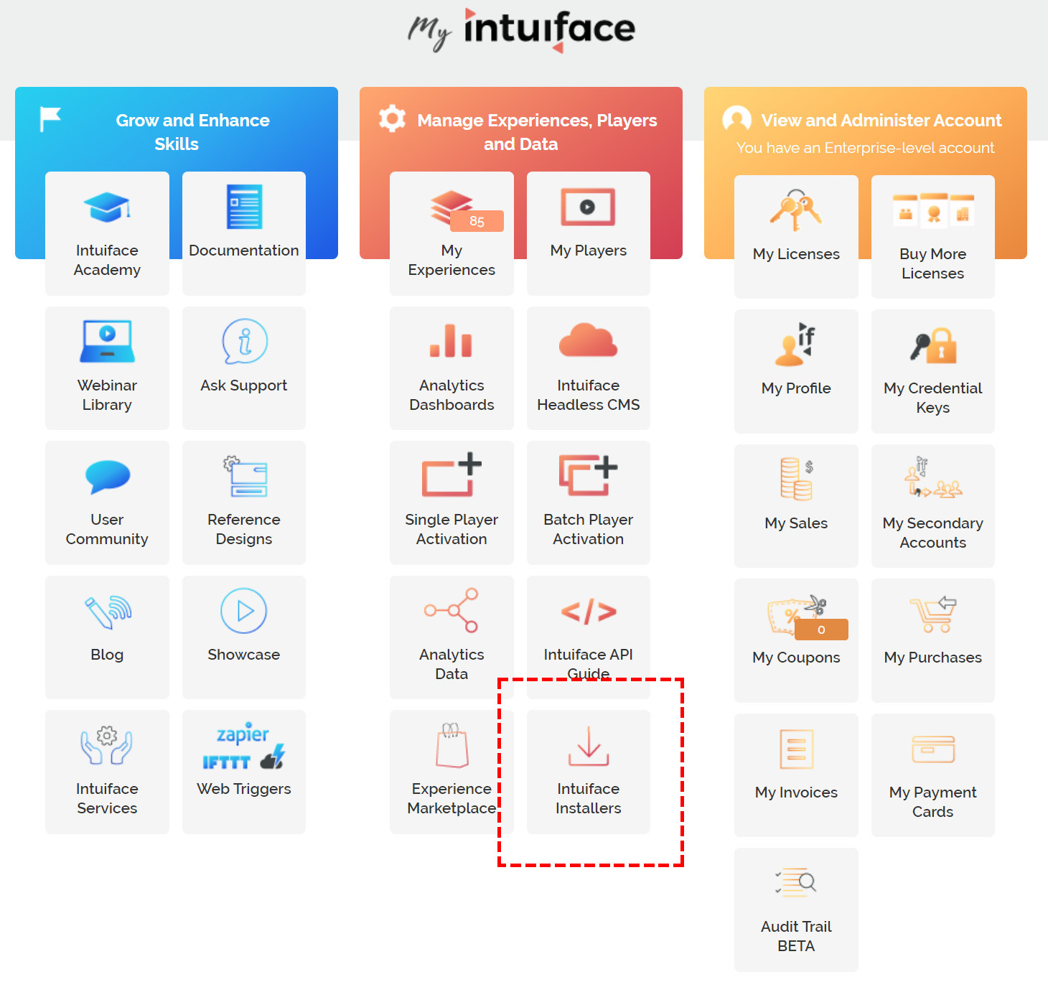
Task: Click the My Intuiface logo
Action: tap(522, 30)
